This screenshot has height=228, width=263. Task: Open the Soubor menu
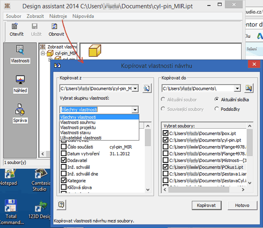tap(13, 16)
